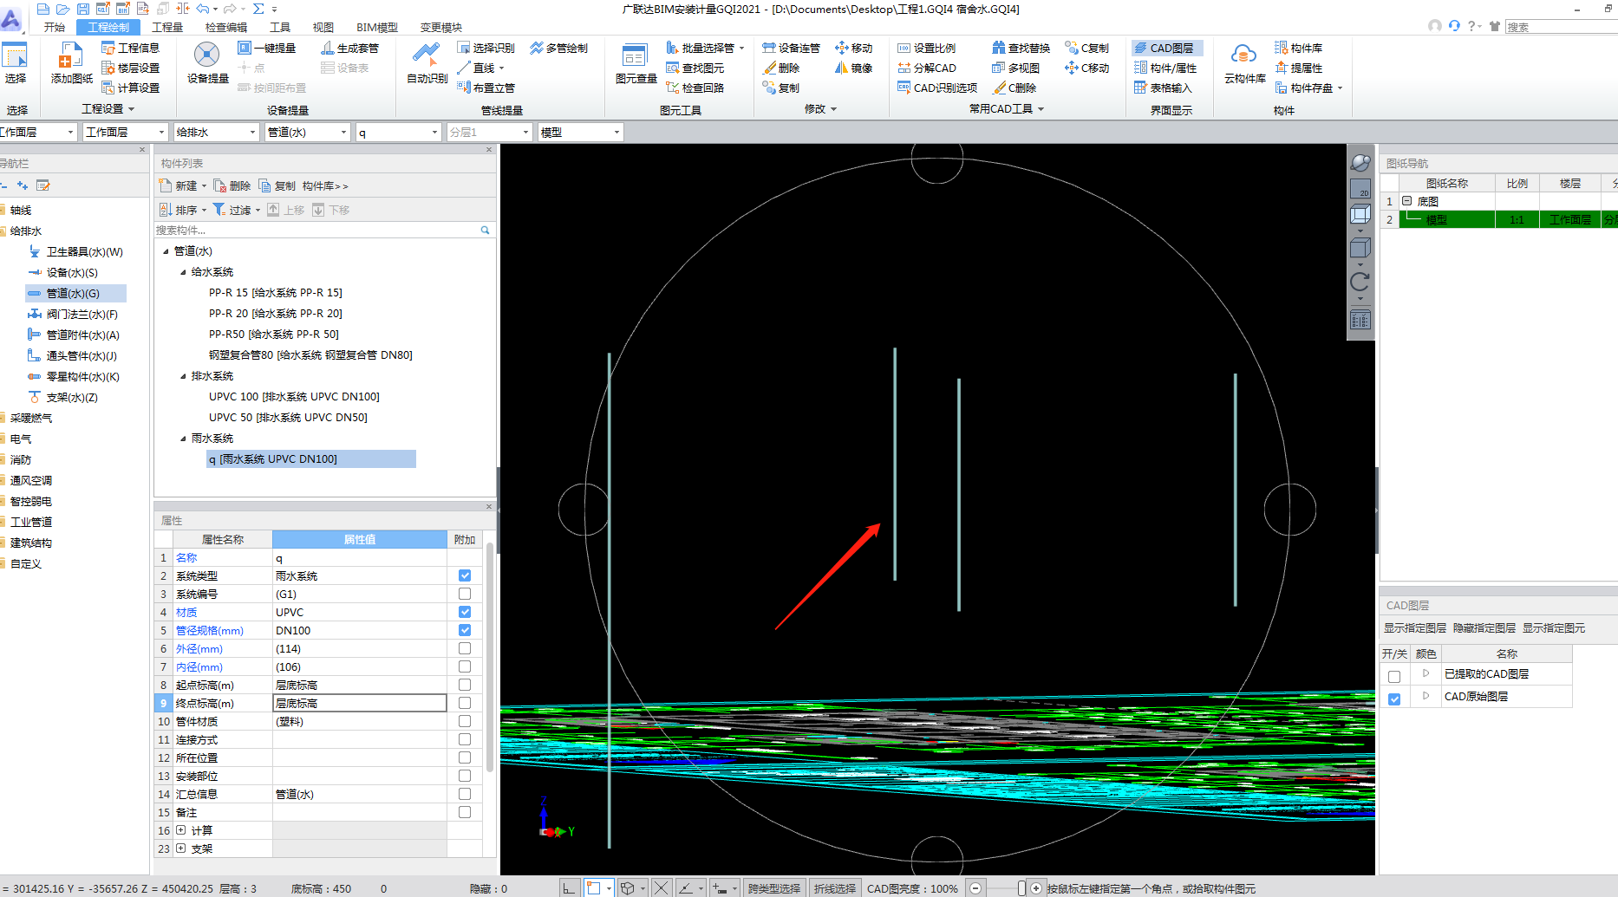Click the rotate view icon beside canvas
The height and width of the screenshot is (897, 1618).
point(1360,282)
